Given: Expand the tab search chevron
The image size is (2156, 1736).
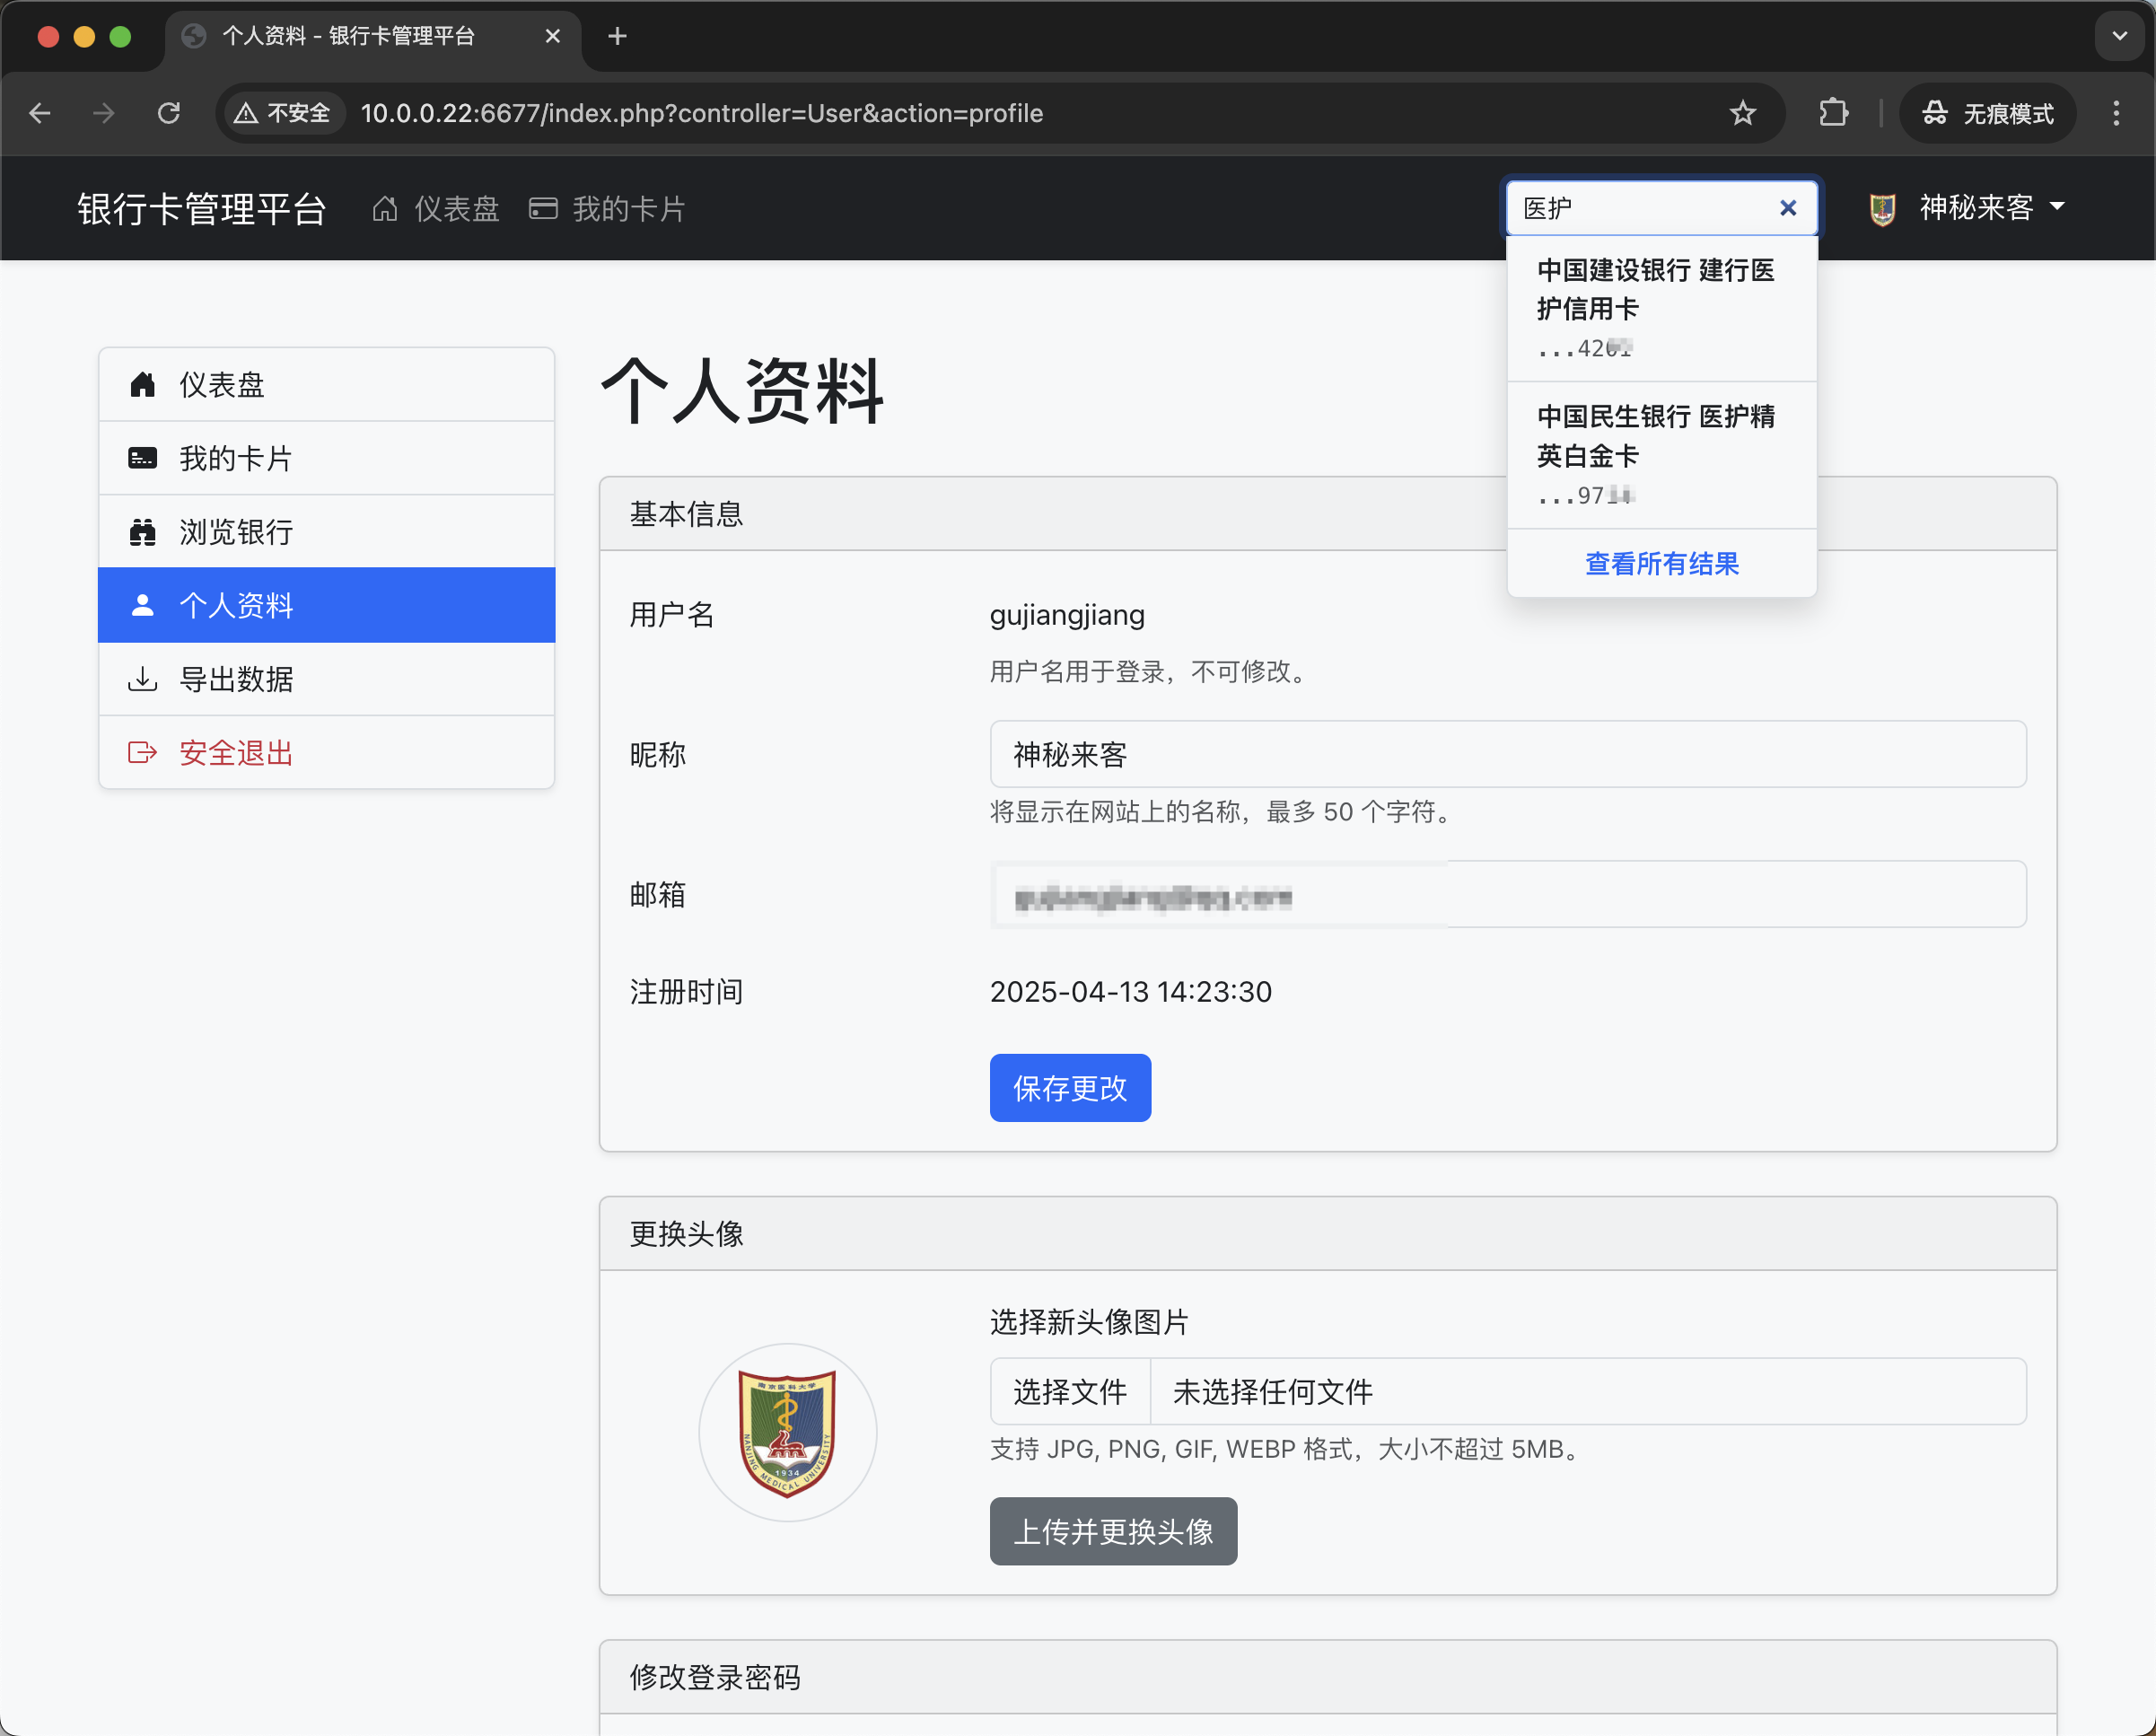Looking at the screenshot, I should point(2119,36).
